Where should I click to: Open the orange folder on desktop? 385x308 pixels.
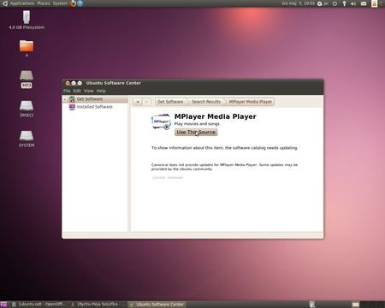click(27, 48)
